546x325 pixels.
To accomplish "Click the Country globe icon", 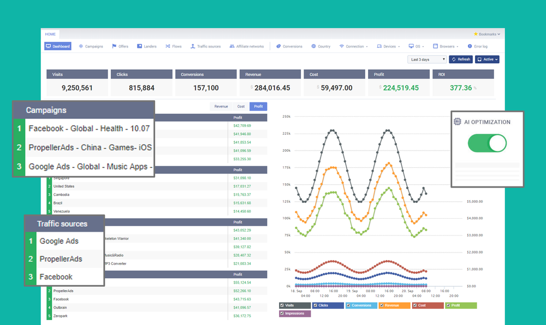I will coord(313,46).
